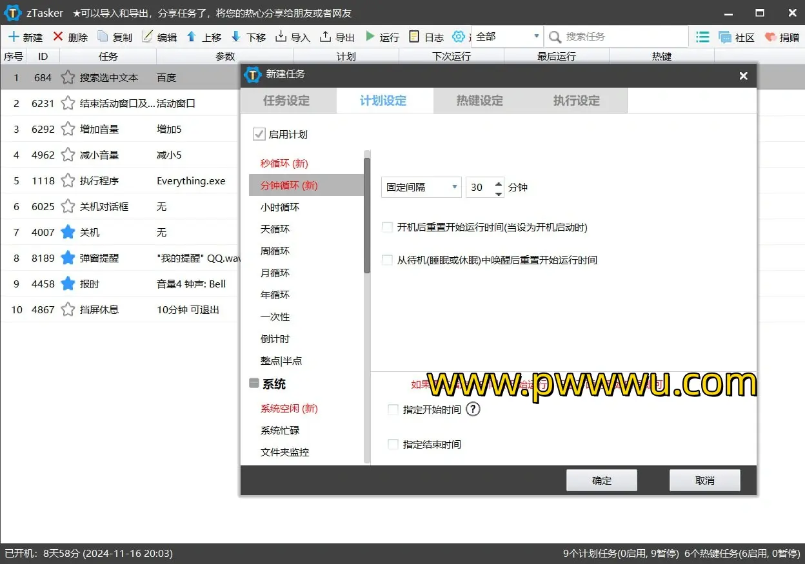Uncheck the 启用计划 checkbox
Viewport: 805px width, 564px height.
click(259, 134)
